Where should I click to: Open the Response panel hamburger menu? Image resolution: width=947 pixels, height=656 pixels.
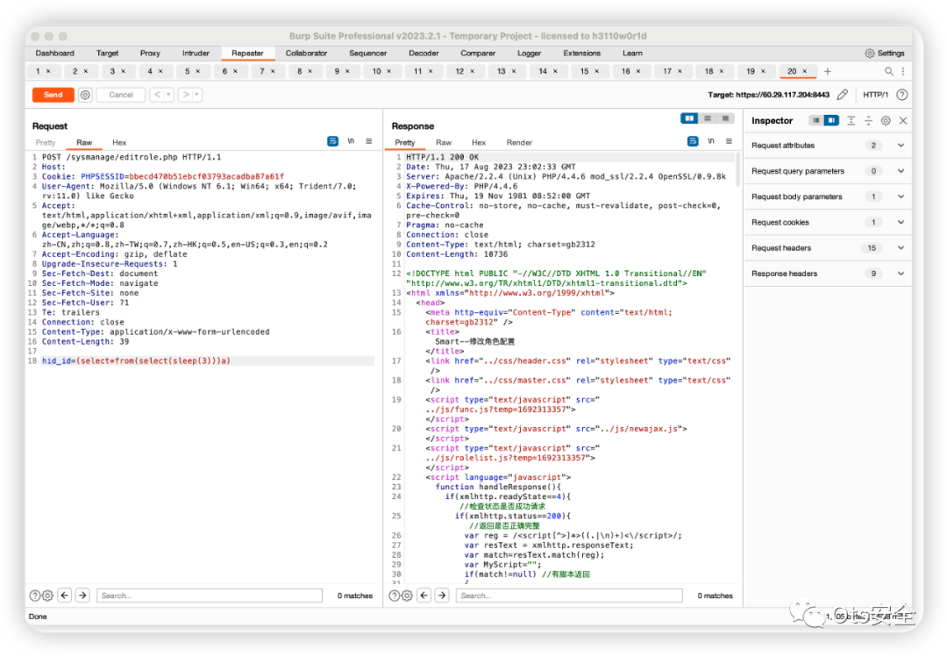click(x=729, y=141)
